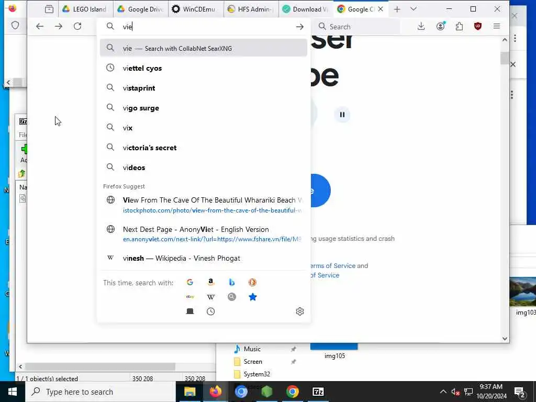Open the Music folder in File Explorer

click(x=252, y=349)
